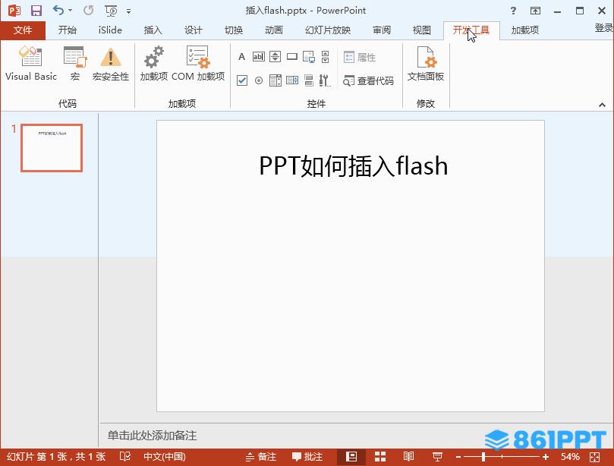Click 属性 (Properties) in the controls group
Viewport: 614px width, 466px height.
tap(360, 58)
